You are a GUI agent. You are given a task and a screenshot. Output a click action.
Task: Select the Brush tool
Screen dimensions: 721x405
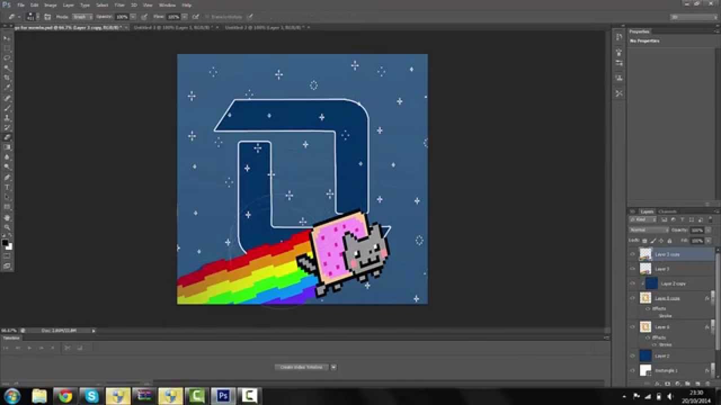(7, 108)
